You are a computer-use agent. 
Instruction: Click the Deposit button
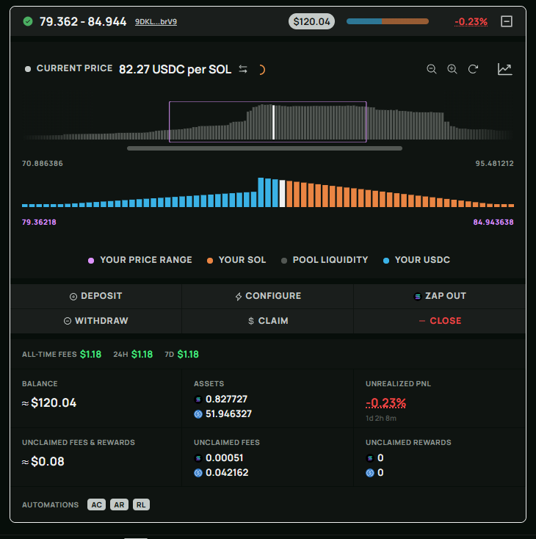[96, 296]
